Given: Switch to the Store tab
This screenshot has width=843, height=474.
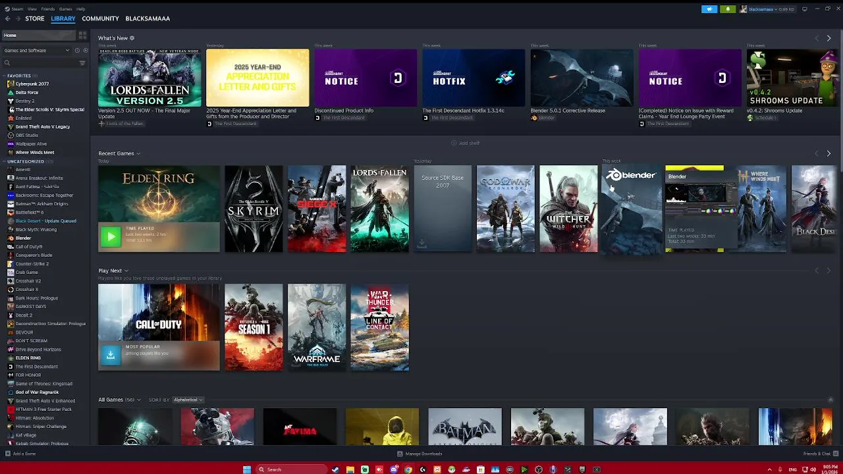Looking at the screenshot, I should pyautogui.click(x=35, y=18).
